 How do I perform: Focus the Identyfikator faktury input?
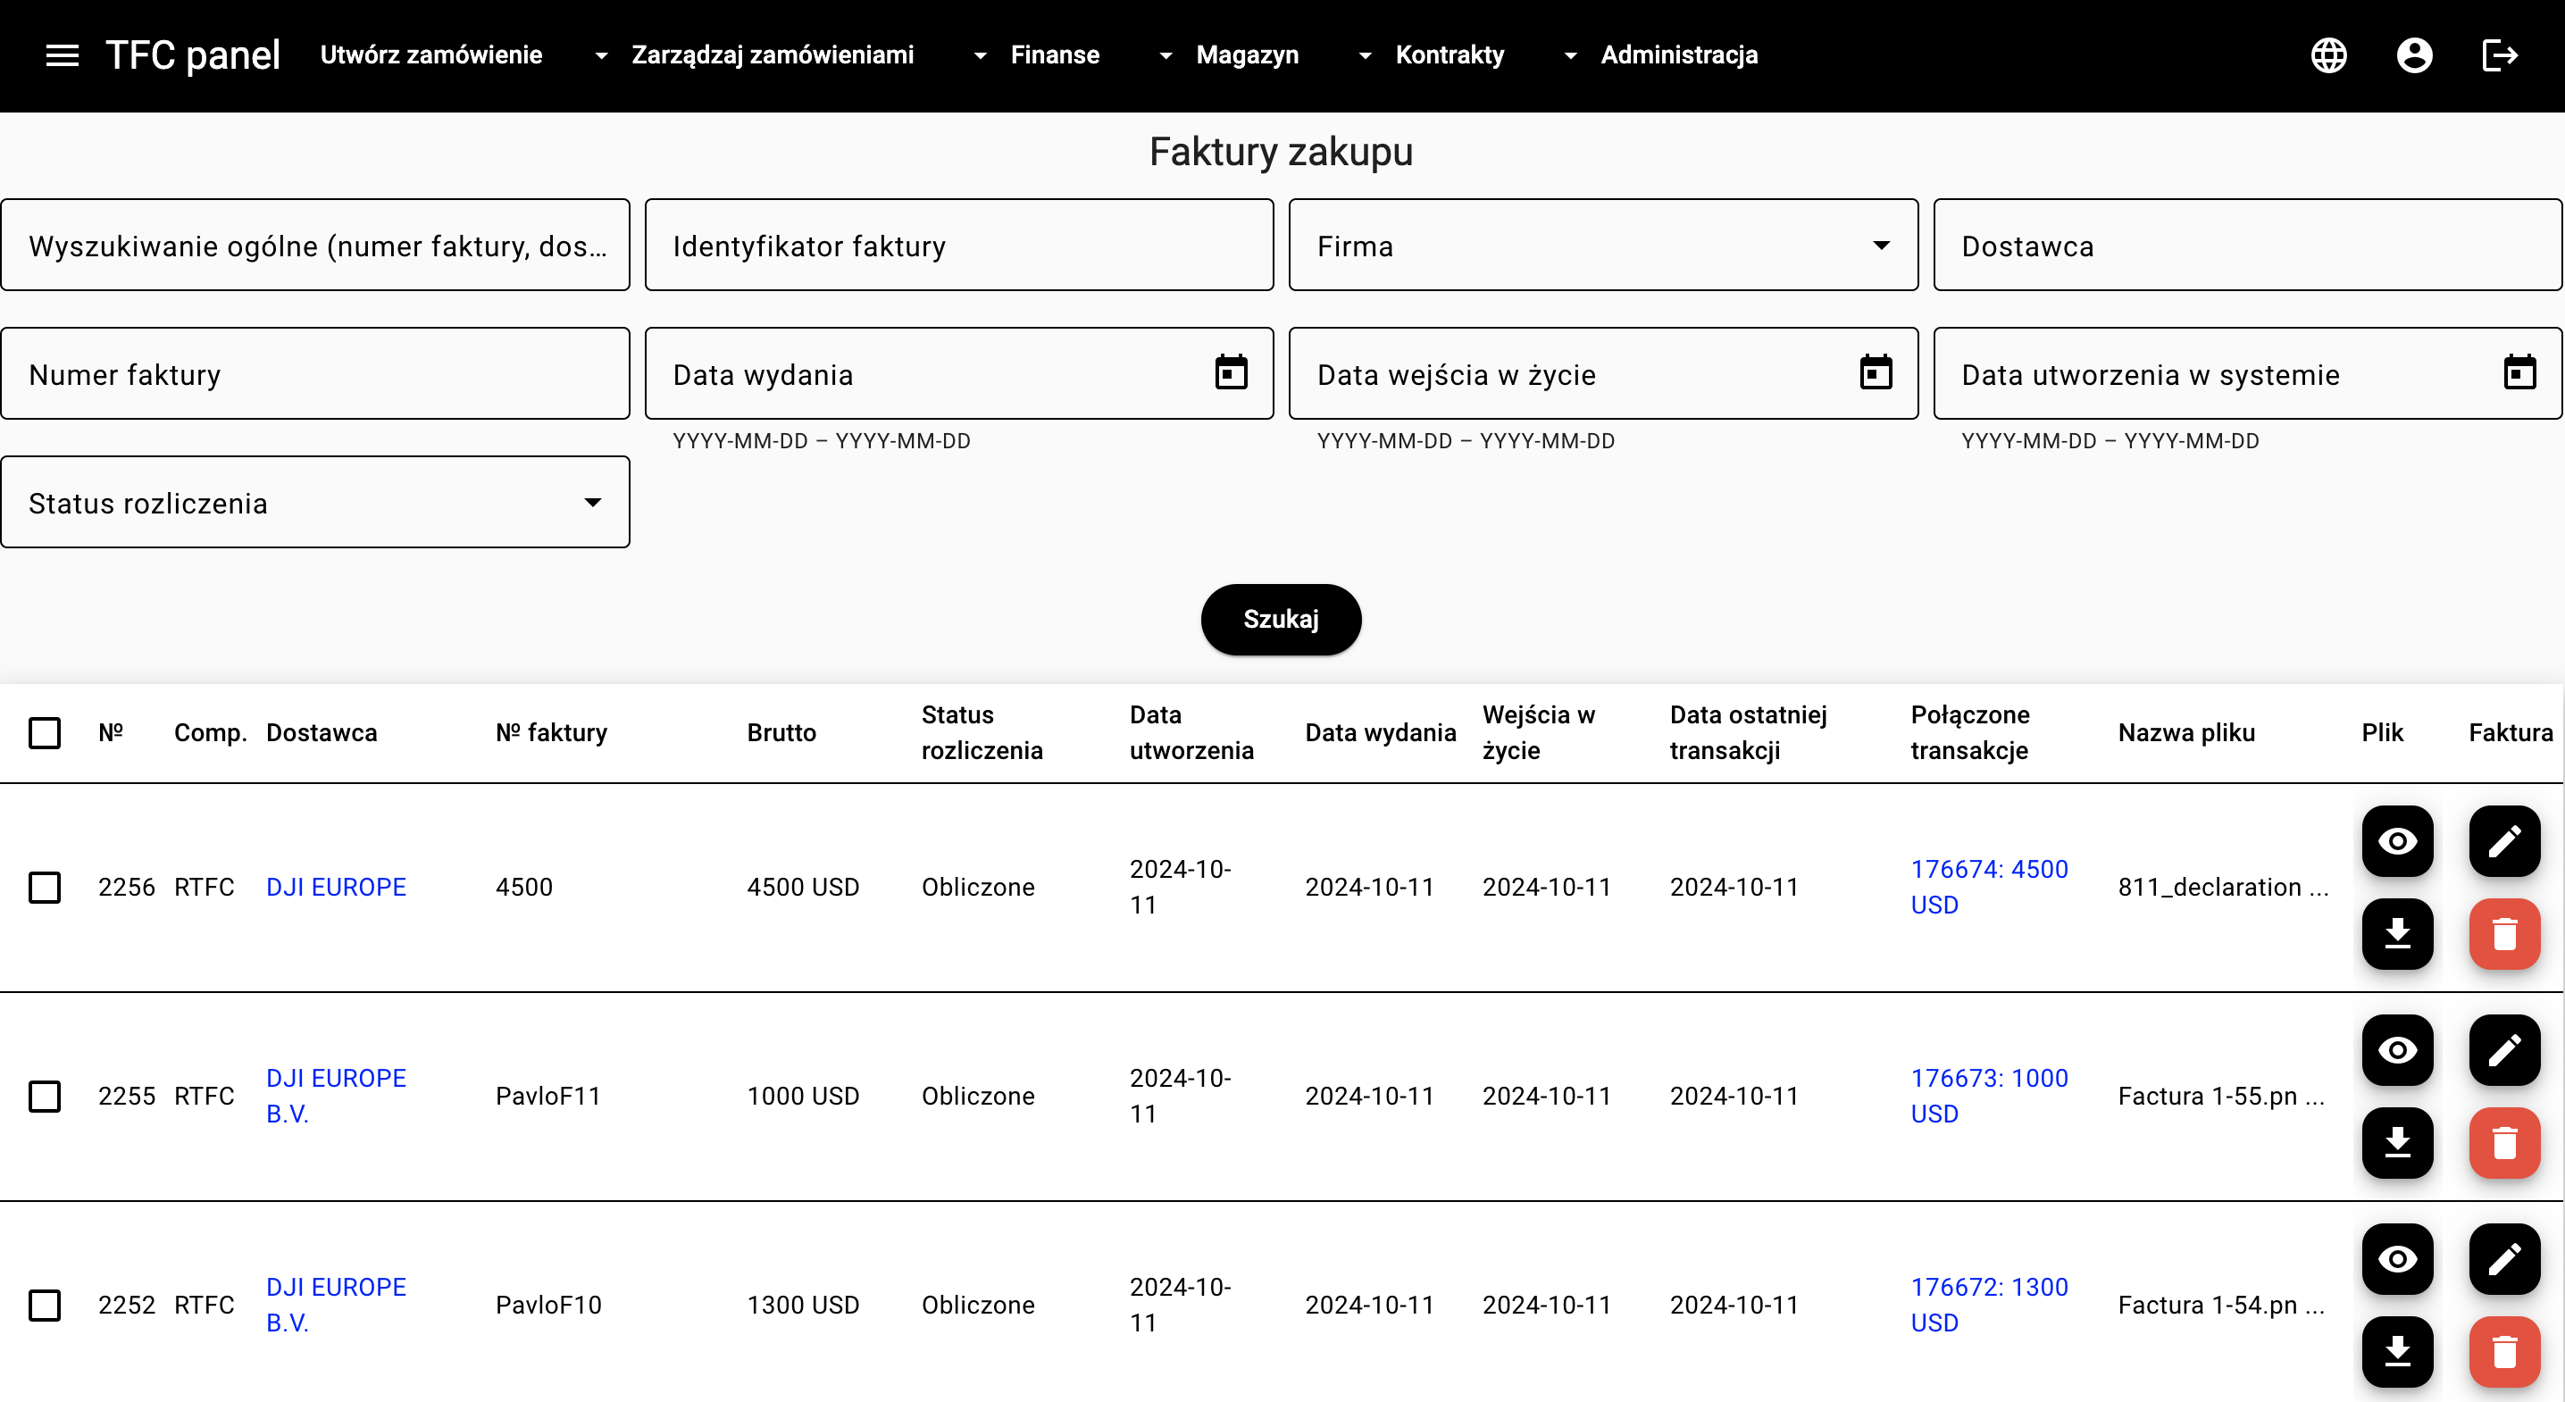pos(959,245)
